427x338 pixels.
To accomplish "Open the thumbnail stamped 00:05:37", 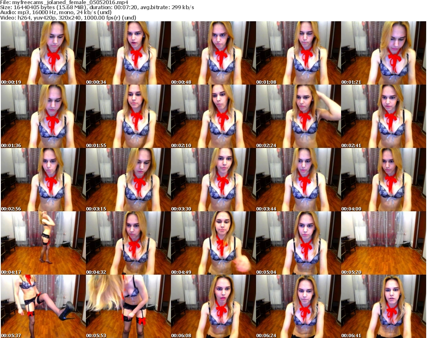I will pyautogui.click(x=43, y=306).
